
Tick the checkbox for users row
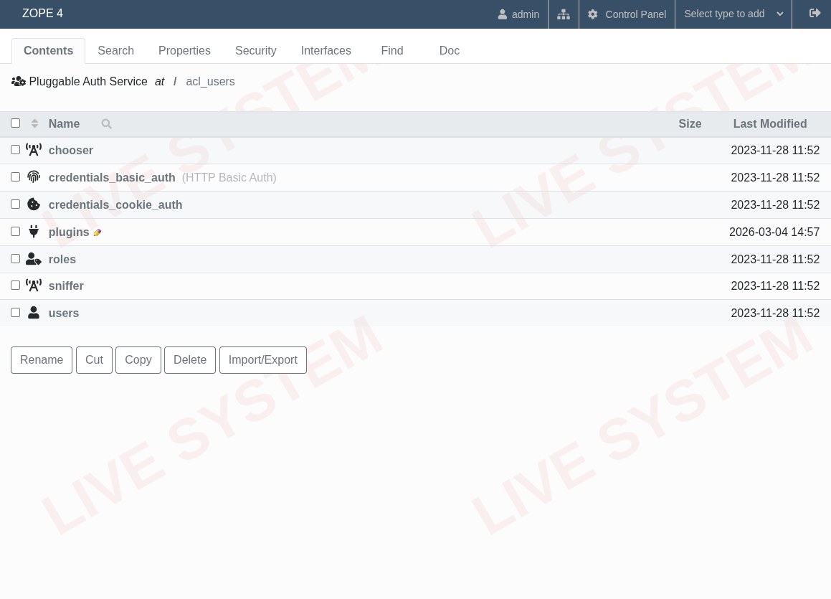point(16,313)
